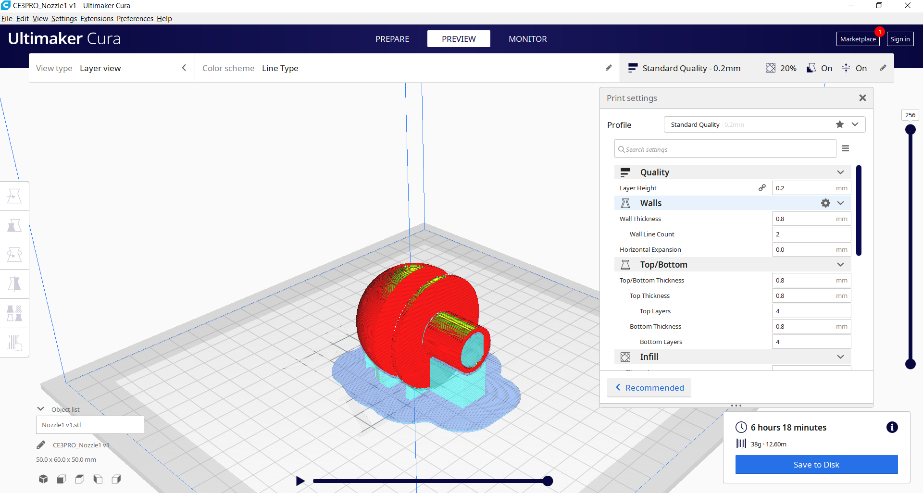Image resolution: width=923 pixels, height=493 pixels.
Task: Click the star icon in Profile selector
Action: [x=840, y=124]
